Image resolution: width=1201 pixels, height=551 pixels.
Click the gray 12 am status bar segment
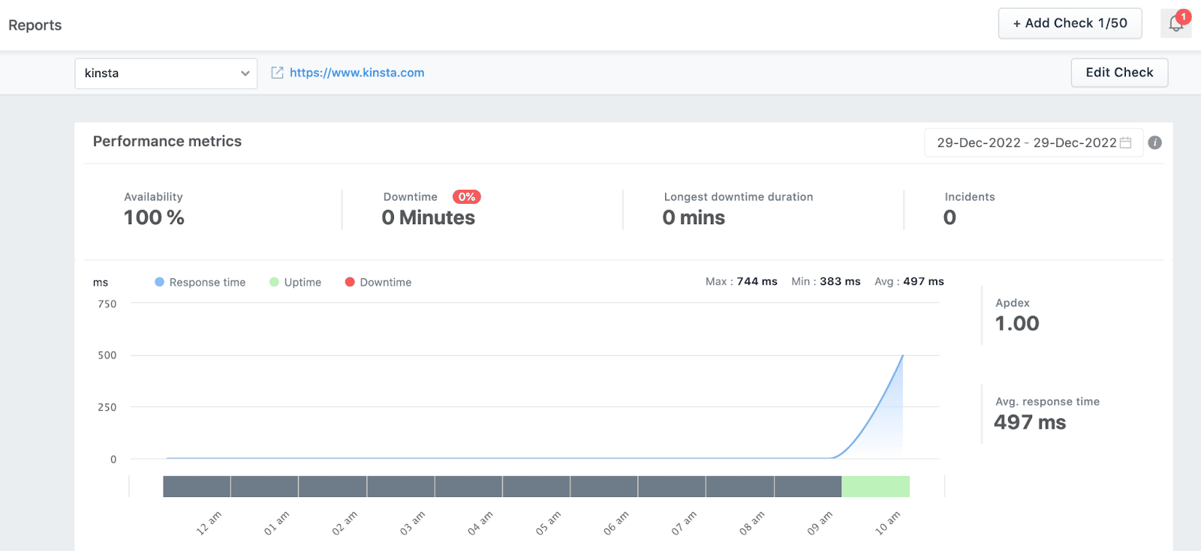[x=197, y=487]
